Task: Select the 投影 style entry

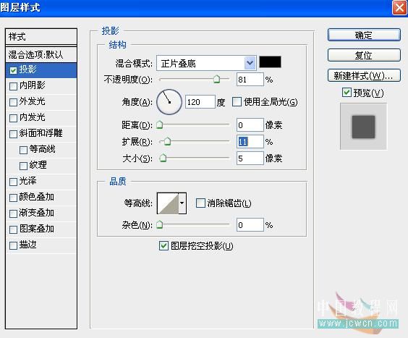Action: pos(41,69)
